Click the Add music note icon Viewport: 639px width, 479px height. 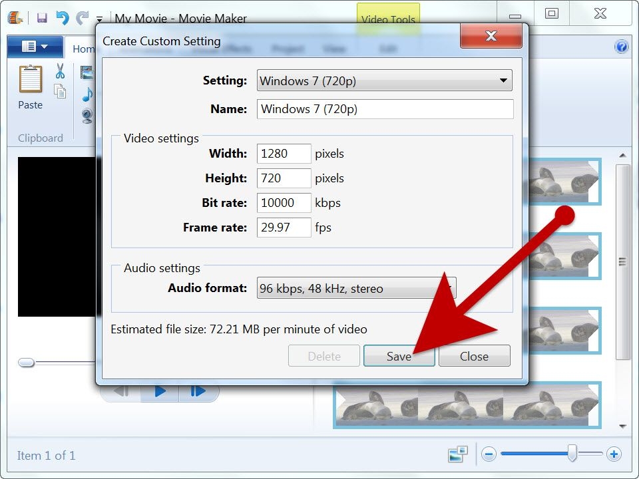(x=87, y=94)
